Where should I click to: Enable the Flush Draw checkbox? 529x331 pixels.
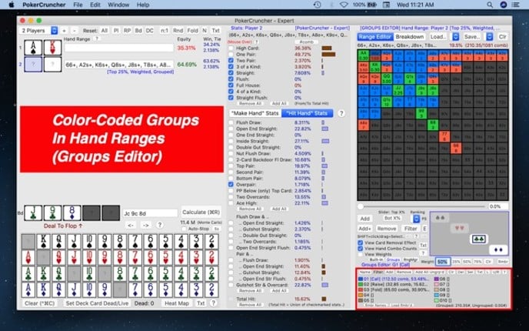pyautogui.click(x=231, y=122)
